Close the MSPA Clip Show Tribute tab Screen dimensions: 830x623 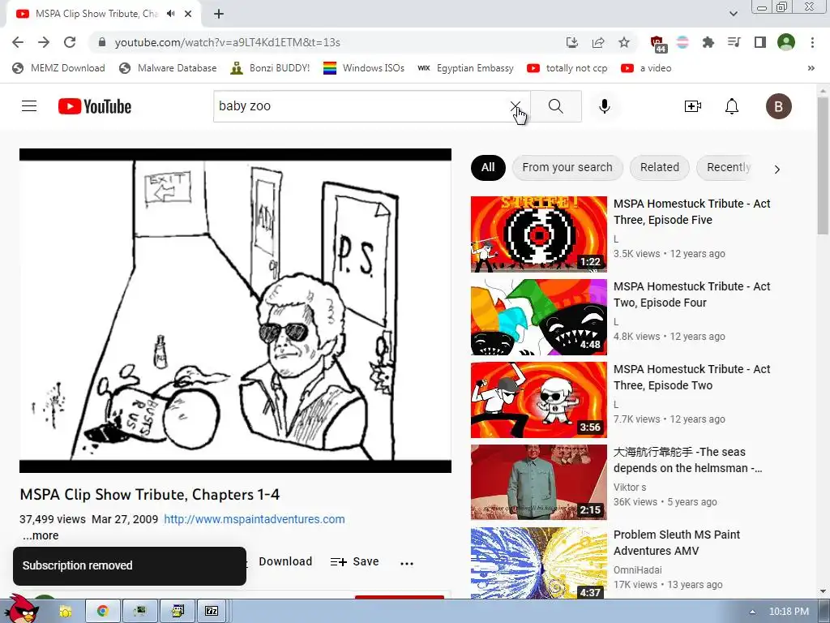tap(188, 14)
